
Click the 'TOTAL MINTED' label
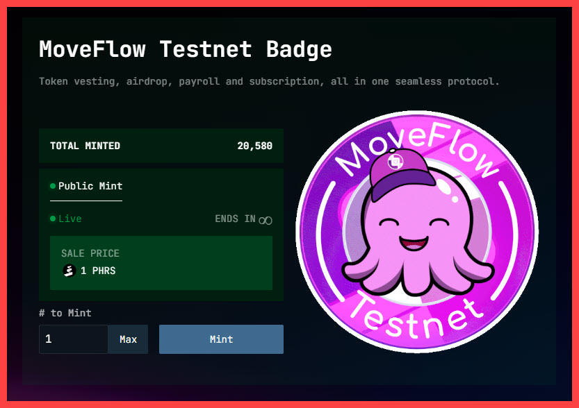pyautogui.click(x=85, y=146)
